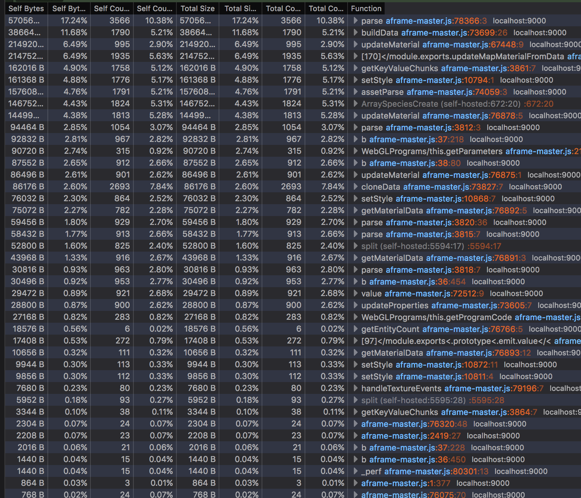Expand the cloneData function row
Image resolution: width=581 pixels, height=498 pixels.
(355, 187)
